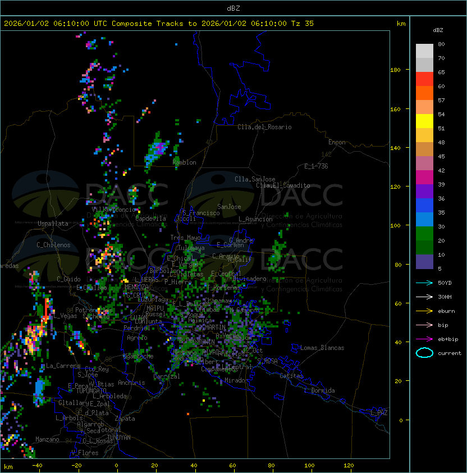Click the red 60-65 dBZ color swatch
The width and height of the screenshot is (467, 473).
[424, 79]
